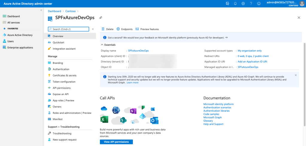
Task: Click the Delete trash toolbar button
Action: click(x=107, y=29)
